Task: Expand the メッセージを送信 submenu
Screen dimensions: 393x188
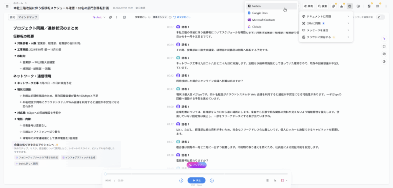Action: coord(326,30)
